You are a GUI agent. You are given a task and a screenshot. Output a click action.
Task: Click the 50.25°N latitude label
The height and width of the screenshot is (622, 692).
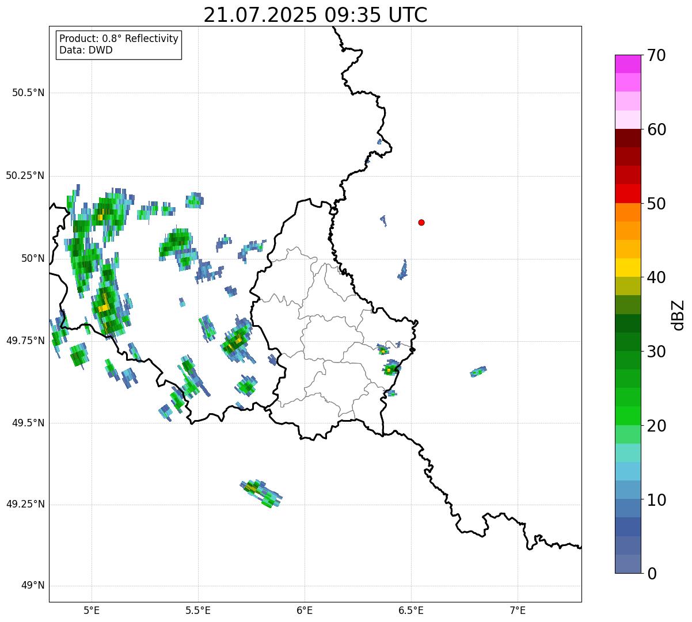click(25, 175)
